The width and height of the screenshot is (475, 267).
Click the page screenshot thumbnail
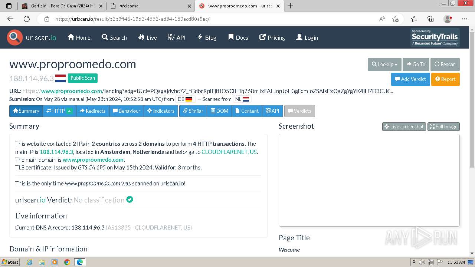(x=369, y=180)
